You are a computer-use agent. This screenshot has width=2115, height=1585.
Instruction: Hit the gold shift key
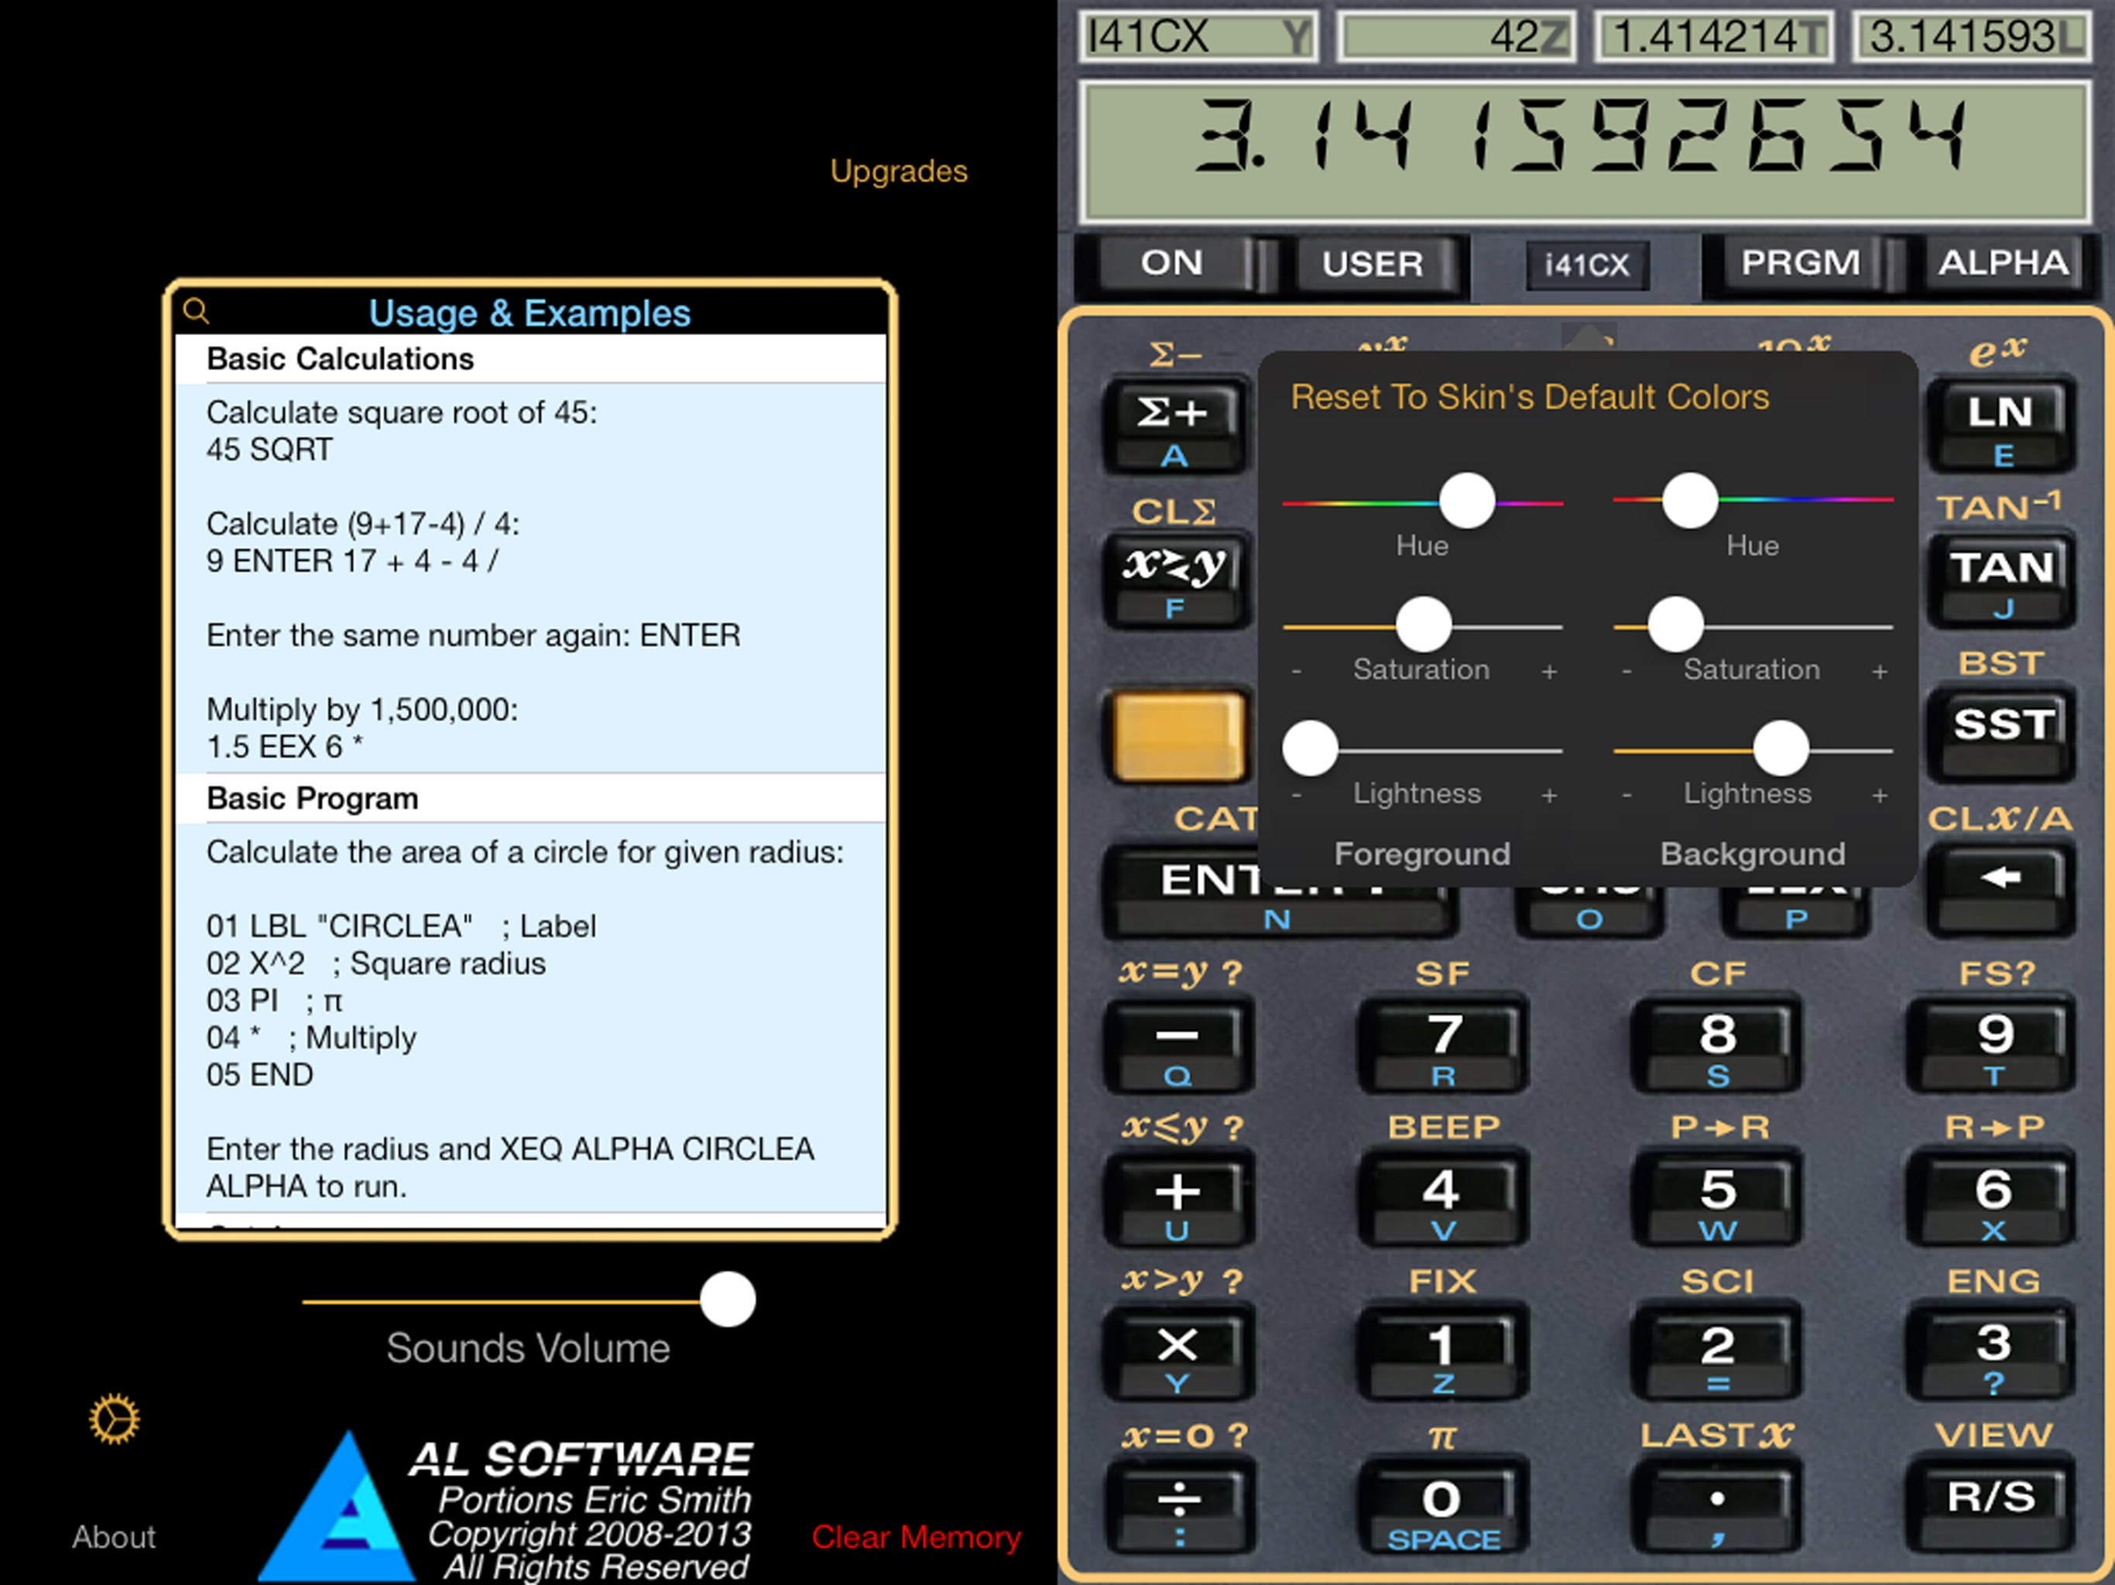1179,736
